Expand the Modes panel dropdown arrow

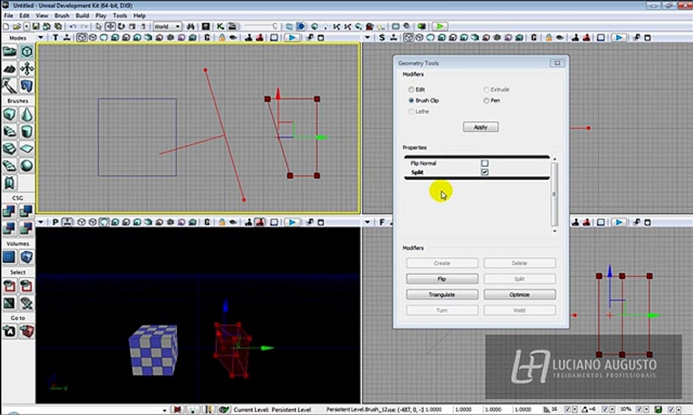40,37
